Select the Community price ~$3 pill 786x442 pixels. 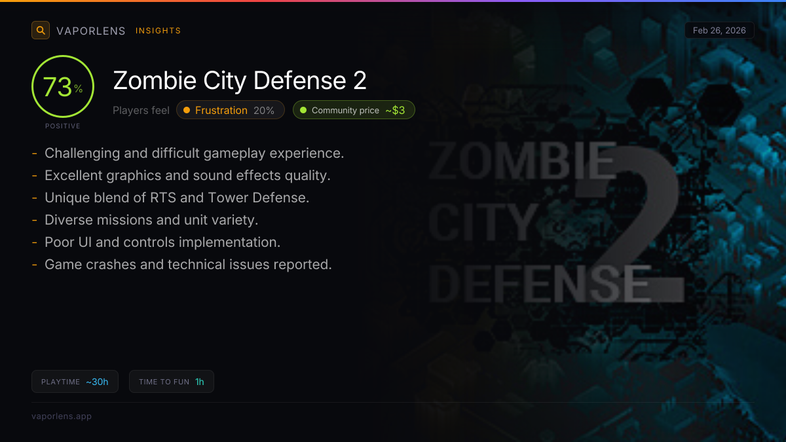tap(354, 110)
